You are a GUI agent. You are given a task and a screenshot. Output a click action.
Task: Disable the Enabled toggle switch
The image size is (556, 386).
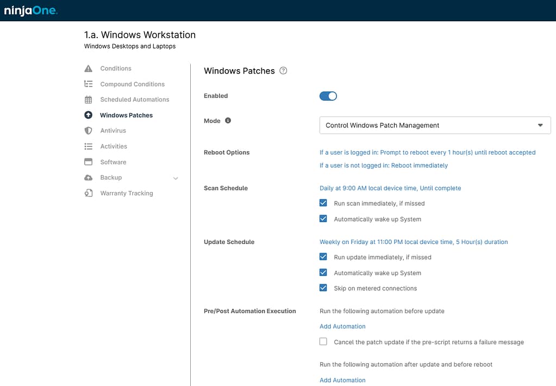[x=328, y=95]
